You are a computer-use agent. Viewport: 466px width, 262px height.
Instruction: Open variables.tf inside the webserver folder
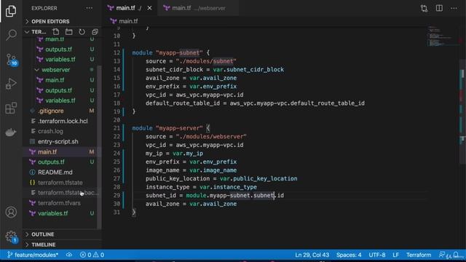tap(60, 100)
